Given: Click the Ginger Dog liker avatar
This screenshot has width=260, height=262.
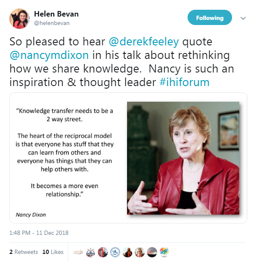Looking at the screenshot, I should [78, 252].
